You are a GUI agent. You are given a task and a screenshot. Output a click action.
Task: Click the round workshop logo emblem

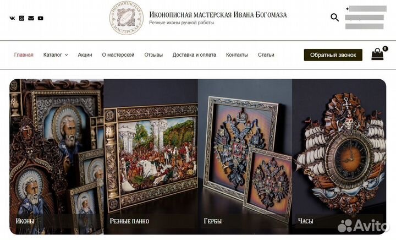click(127, 18)
